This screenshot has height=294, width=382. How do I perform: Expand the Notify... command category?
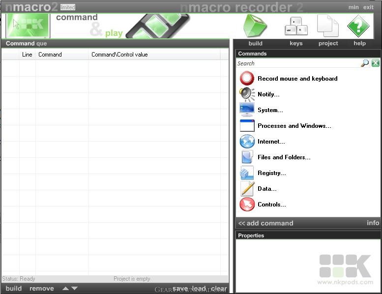[268, 94]
